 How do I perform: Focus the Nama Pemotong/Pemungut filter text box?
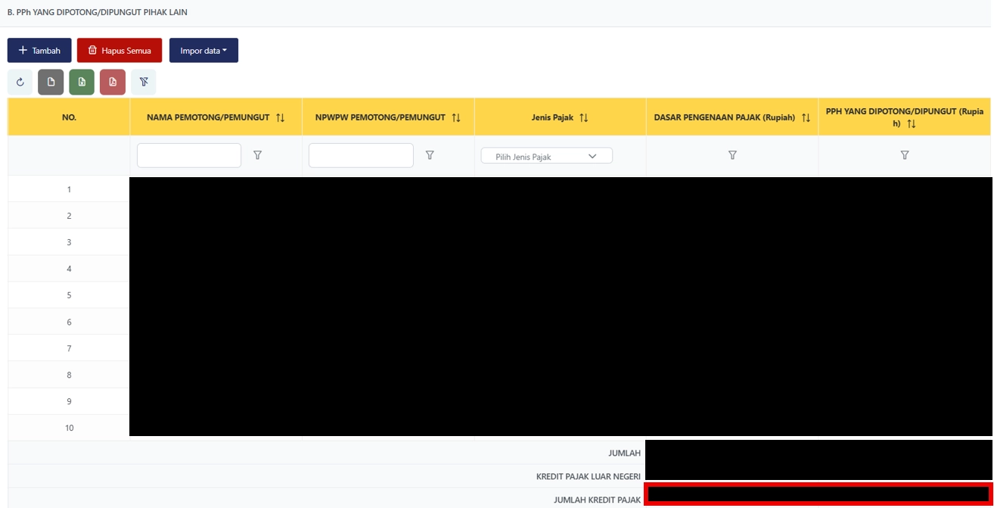click(x=189, y=155)
